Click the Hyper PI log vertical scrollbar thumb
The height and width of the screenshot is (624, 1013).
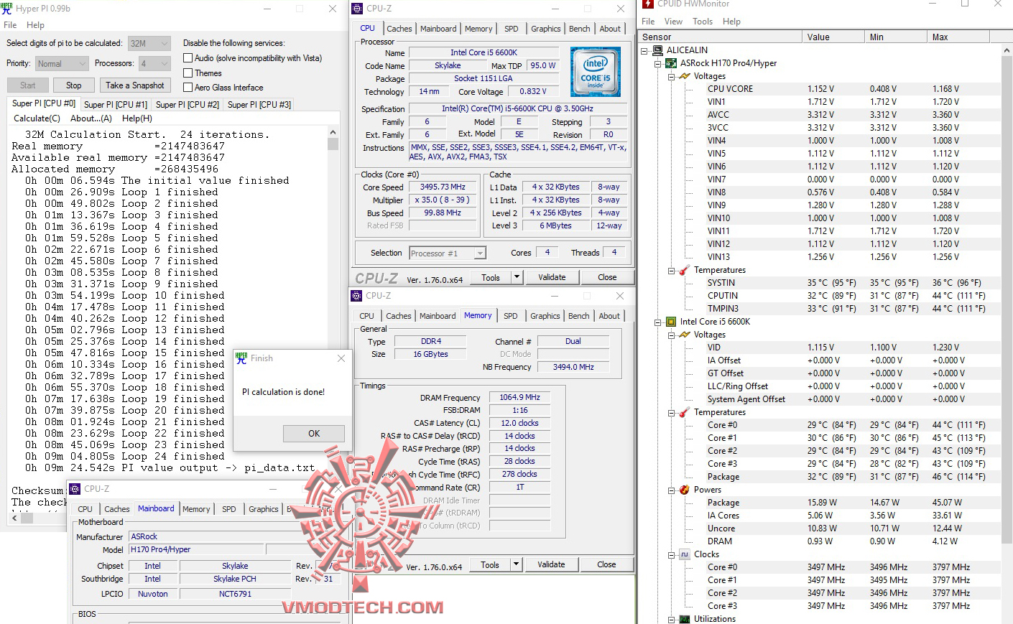(333, 144)
